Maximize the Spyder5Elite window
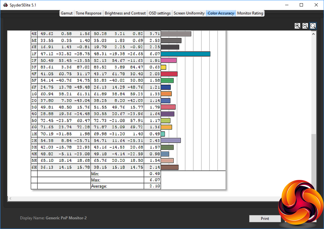324x229 pixels. coord(301,5)
